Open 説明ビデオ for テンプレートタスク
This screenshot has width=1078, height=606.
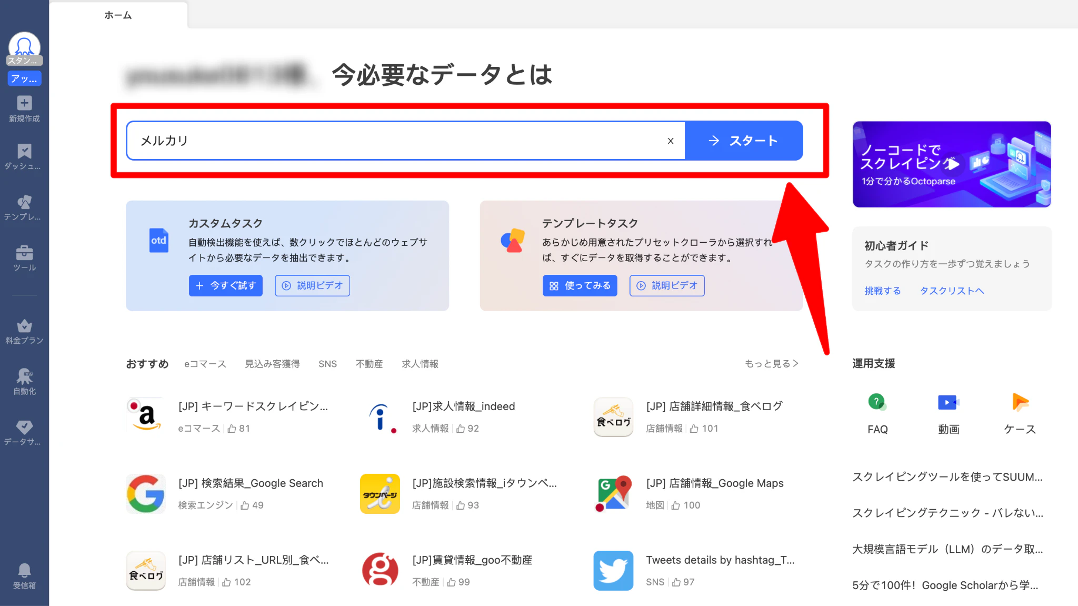point(667,285)
